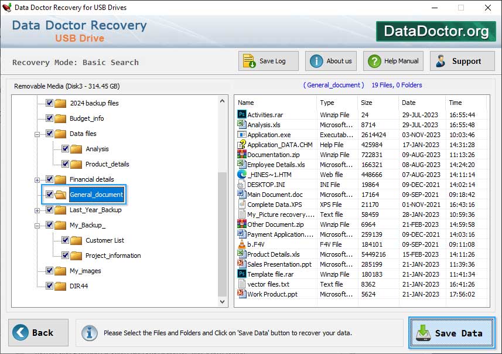Image resolution: width=502 pixels, height=354 pixels.
Task: Click the Sales Presentation.ppt icon
Action: tap(242, 264)
